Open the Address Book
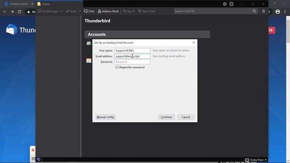This screenshot has height=163, width=290. (x=108, y=11)
